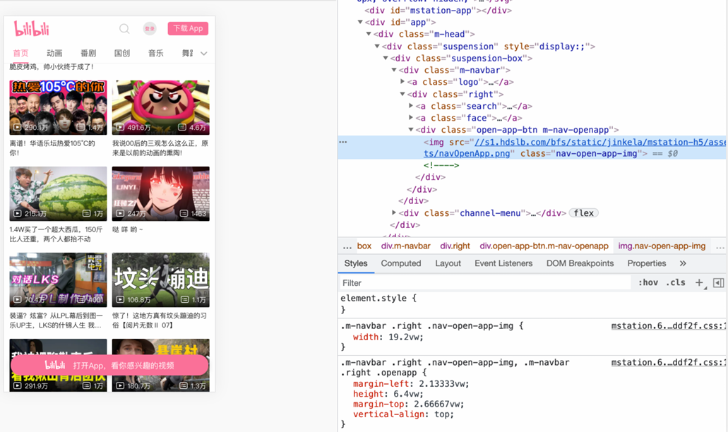Collapse the div class="suspension-box" node
This screenshot has width=728, height=432.
(x=386, y=58)
